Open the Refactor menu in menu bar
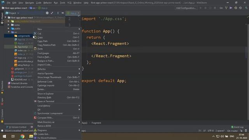Screen dimensions: 249x140 [x=47, y=3]
